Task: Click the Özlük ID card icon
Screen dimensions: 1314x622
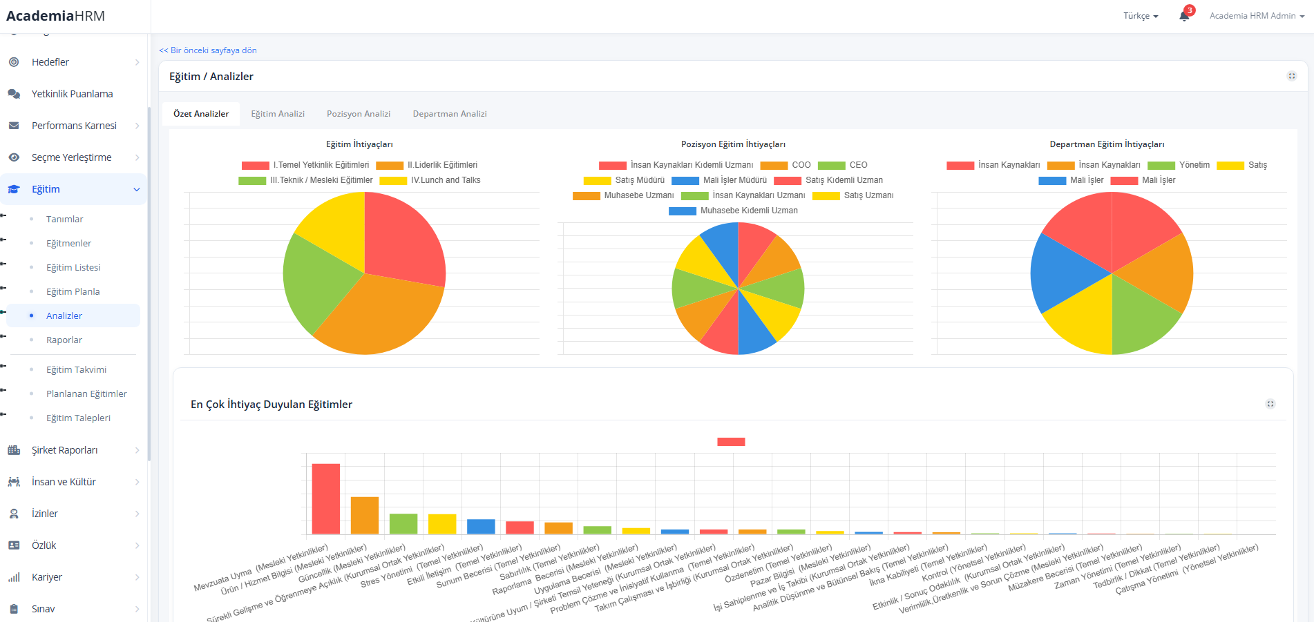Action: (14, 545)
